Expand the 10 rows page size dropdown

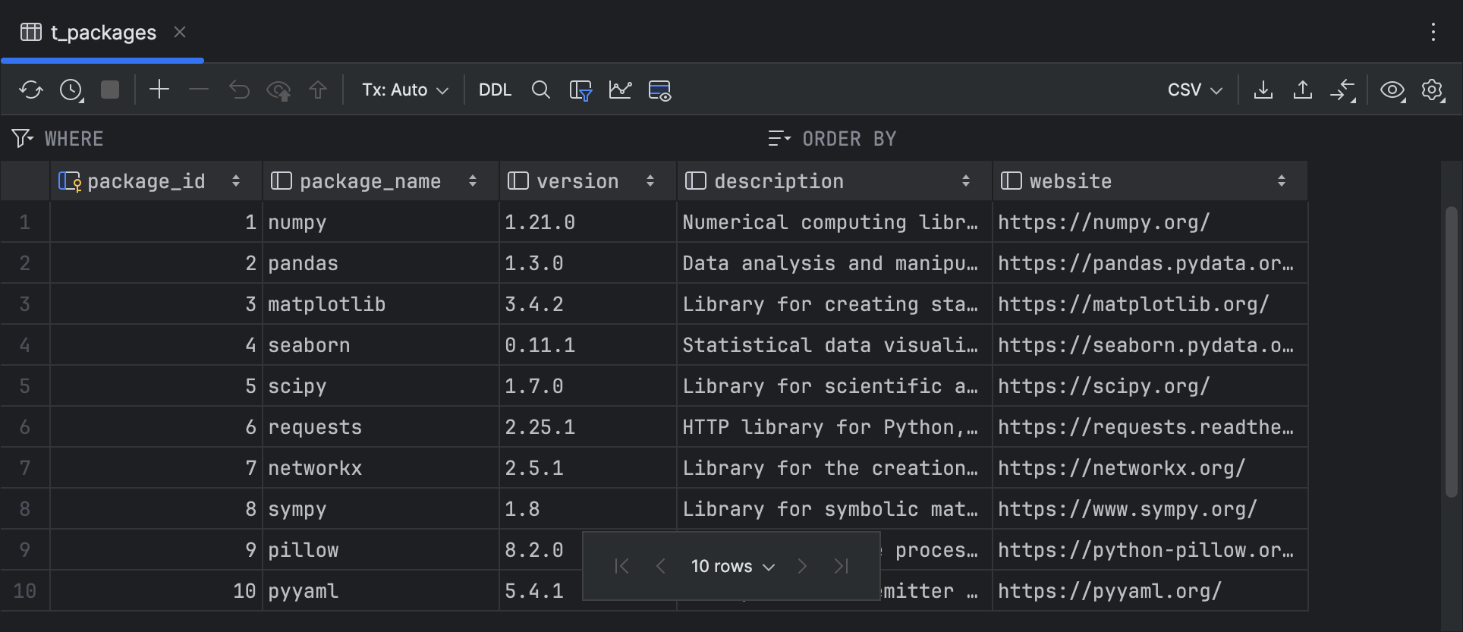click(732, 567)
